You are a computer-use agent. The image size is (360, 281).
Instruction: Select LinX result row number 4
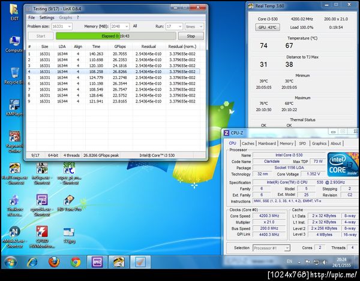(x=113, y=71)
